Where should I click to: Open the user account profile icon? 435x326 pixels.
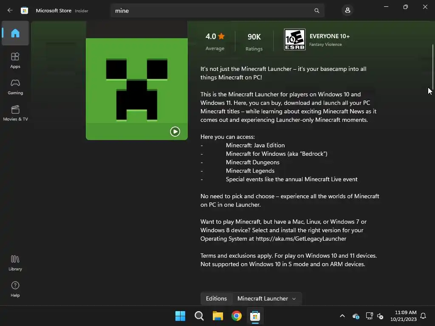coord(347,11)
